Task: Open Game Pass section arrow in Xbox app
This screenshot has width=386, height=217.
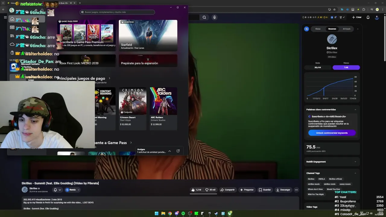Action: coord(131,143)
